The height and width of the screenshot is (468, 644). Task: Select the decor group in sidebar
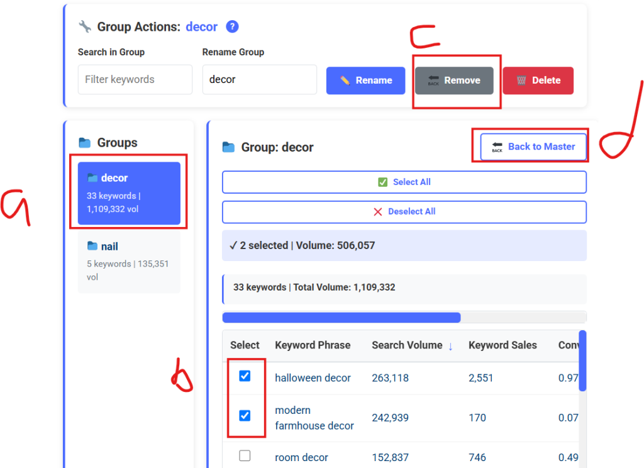129,193
